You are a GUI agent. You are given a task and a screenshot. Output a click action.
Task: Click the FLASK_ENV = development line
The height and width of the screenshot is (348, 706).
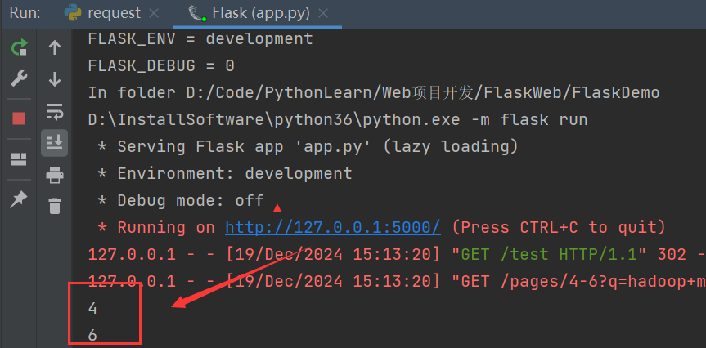(x=200, y=38)
